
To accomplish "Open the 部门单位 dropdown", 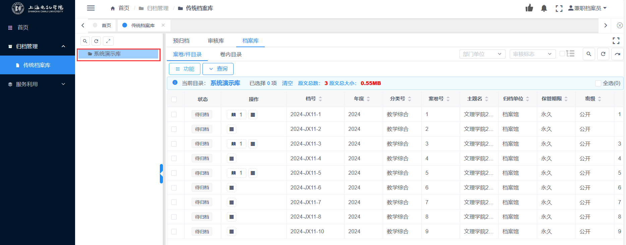I will (482, 54).
